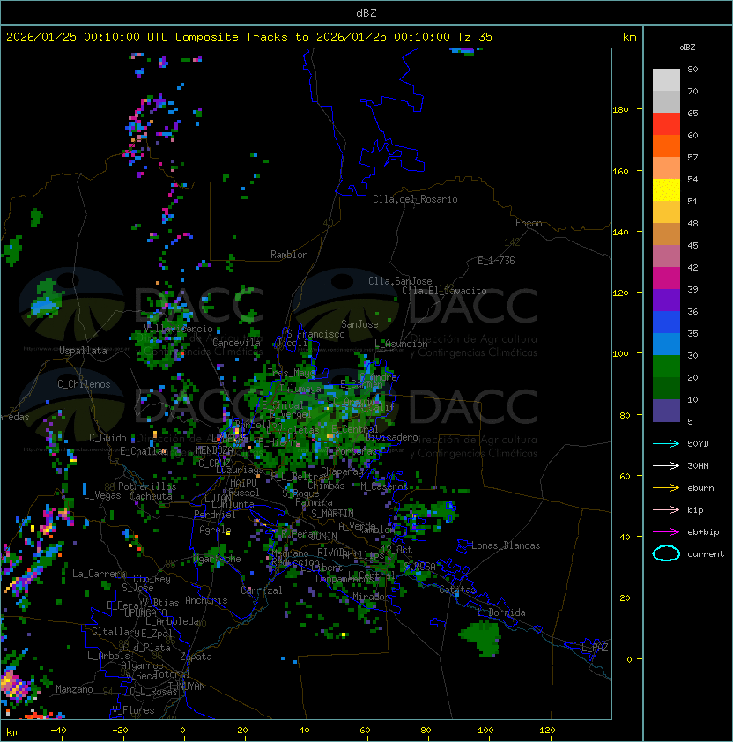Click the '140' tick on vertical km axis
733x742 pixels.
pyautogui.click(x=620, y=232)
